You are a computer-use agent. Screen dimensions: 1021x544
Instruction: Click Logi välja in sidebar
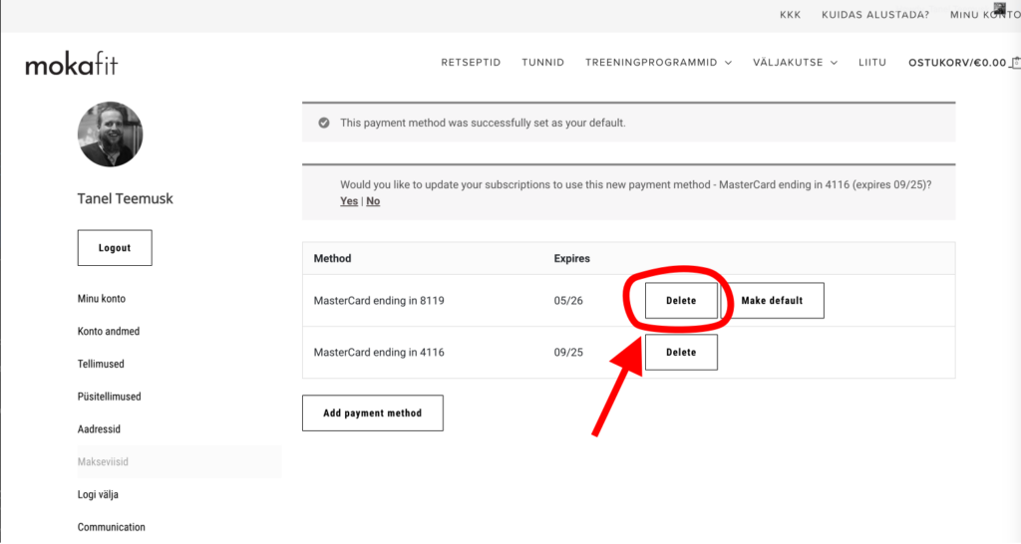coord(98,494)
